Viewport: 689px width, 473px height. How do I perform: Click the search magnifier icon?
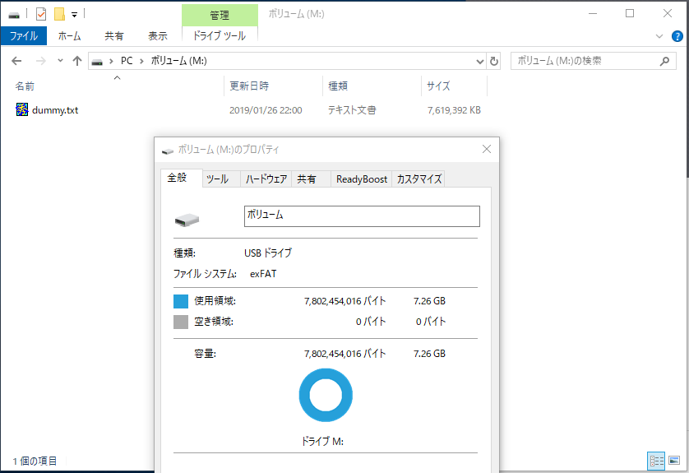tap(664, 61)
